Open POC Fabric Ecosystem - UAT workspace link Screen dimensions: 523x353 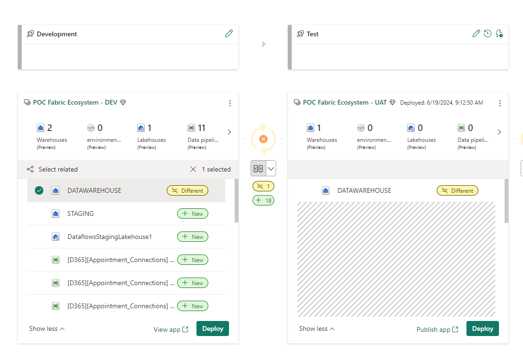click(x=344, y=102)
